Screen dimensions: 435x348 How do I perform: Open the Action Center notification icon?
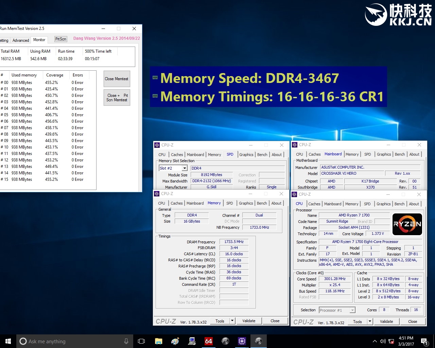click(424, 341)
